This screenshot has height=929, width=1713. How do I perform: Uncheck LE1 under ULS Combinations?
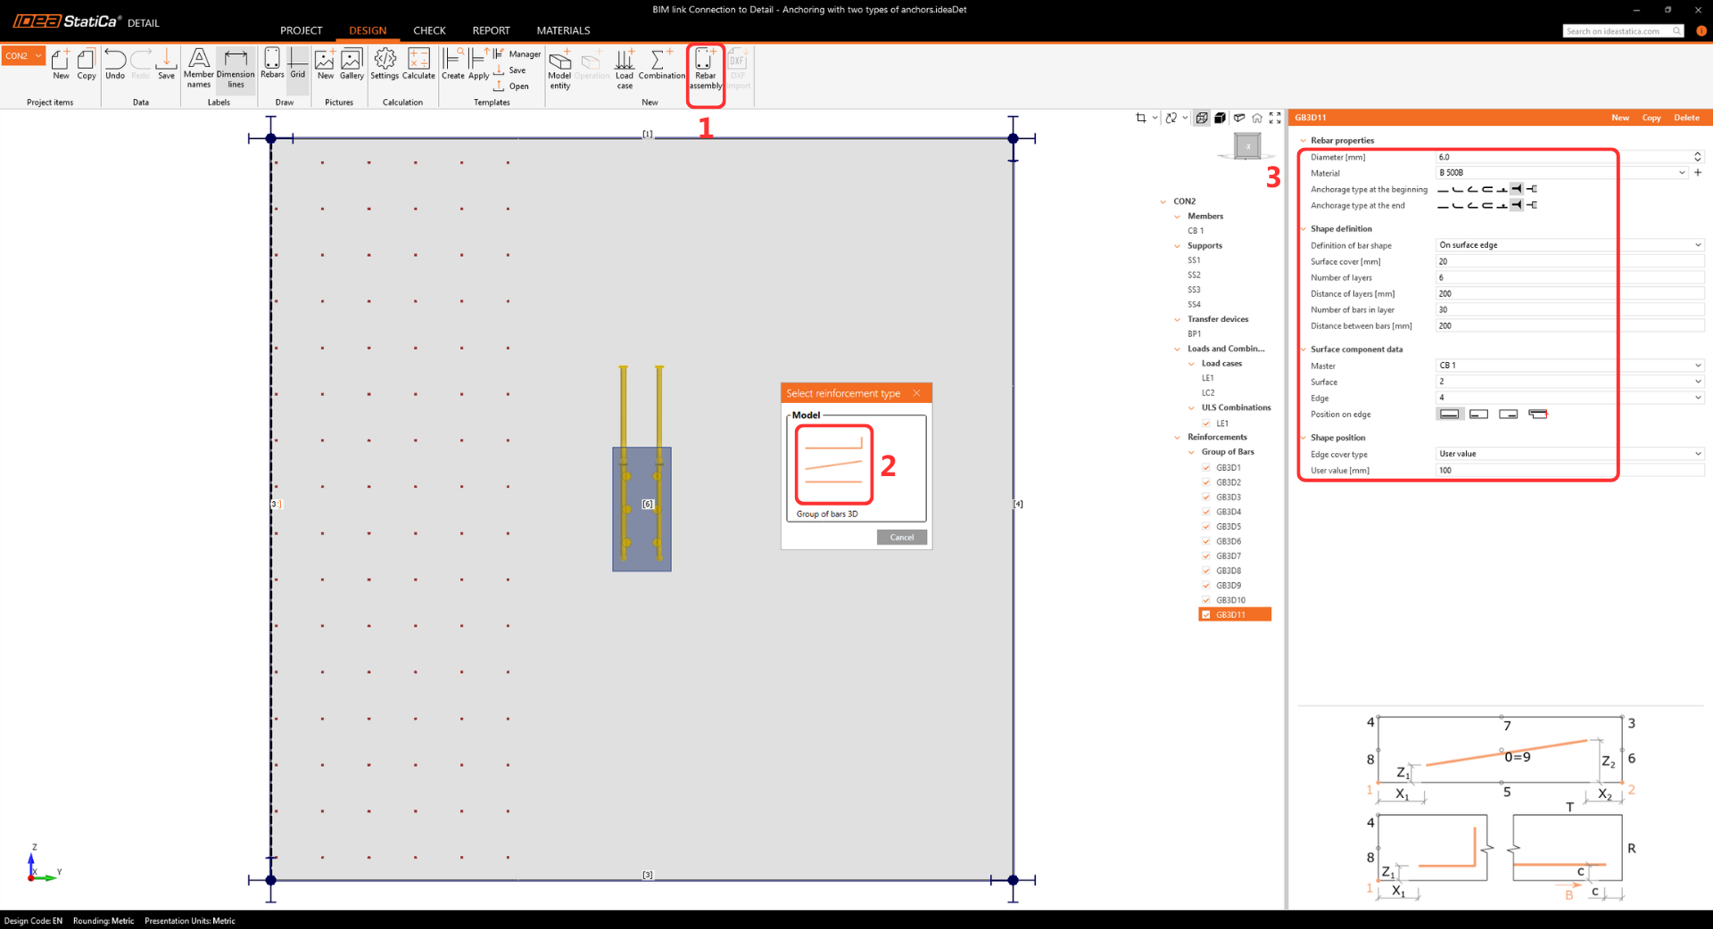coord(1206,423)
